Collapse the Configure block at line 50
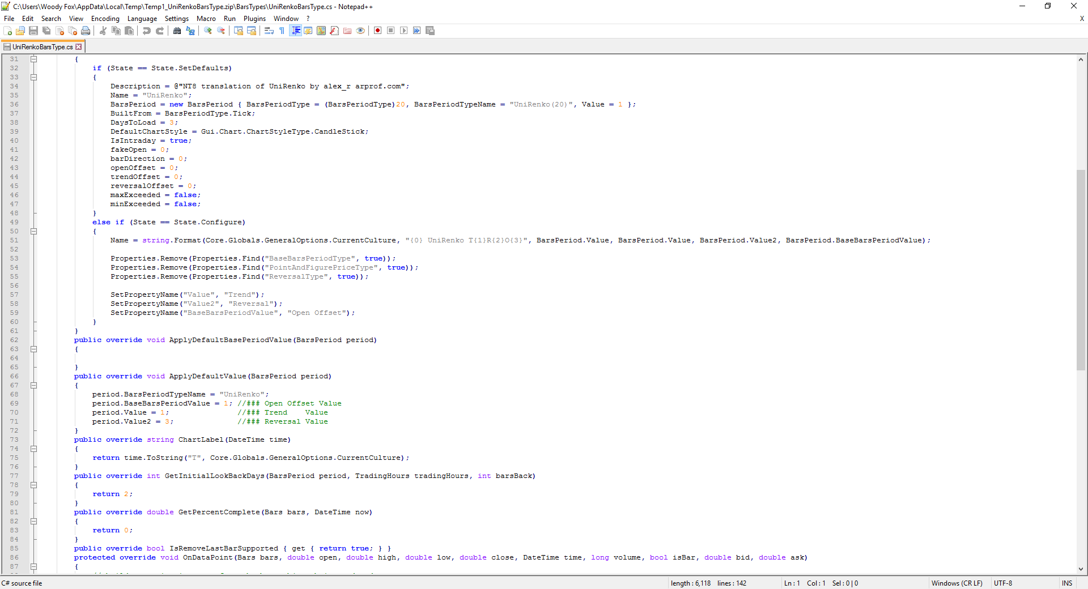Image resolution: width=1088 pixels, height=589 pixels. [x=33, y=231]
